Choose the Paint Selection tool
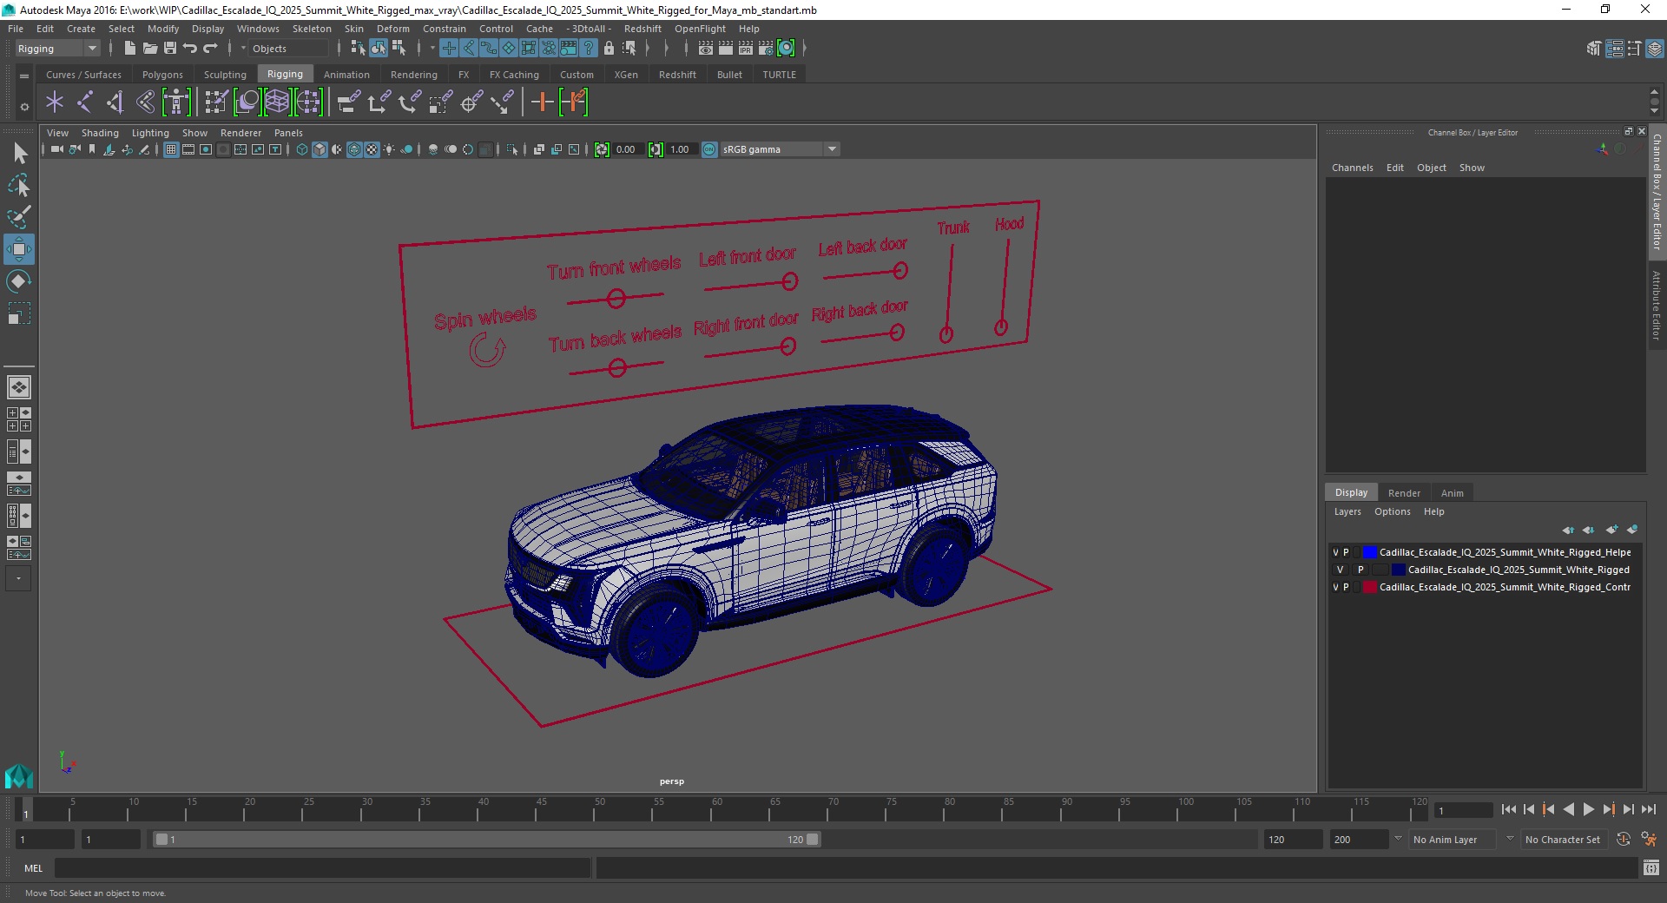Image resolution: width=1667 pixels, height=903 pixels. click(19, 217)
